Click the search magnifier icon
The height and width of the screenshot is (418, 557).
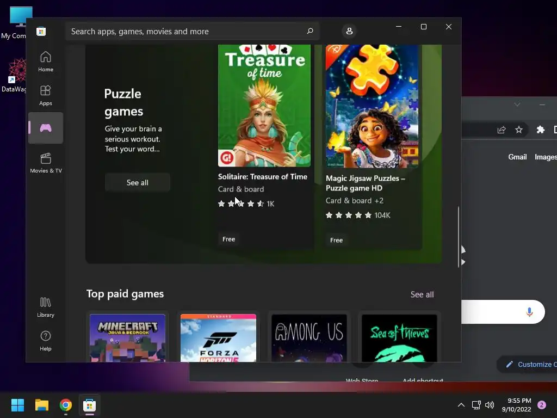tap(310, 31)
